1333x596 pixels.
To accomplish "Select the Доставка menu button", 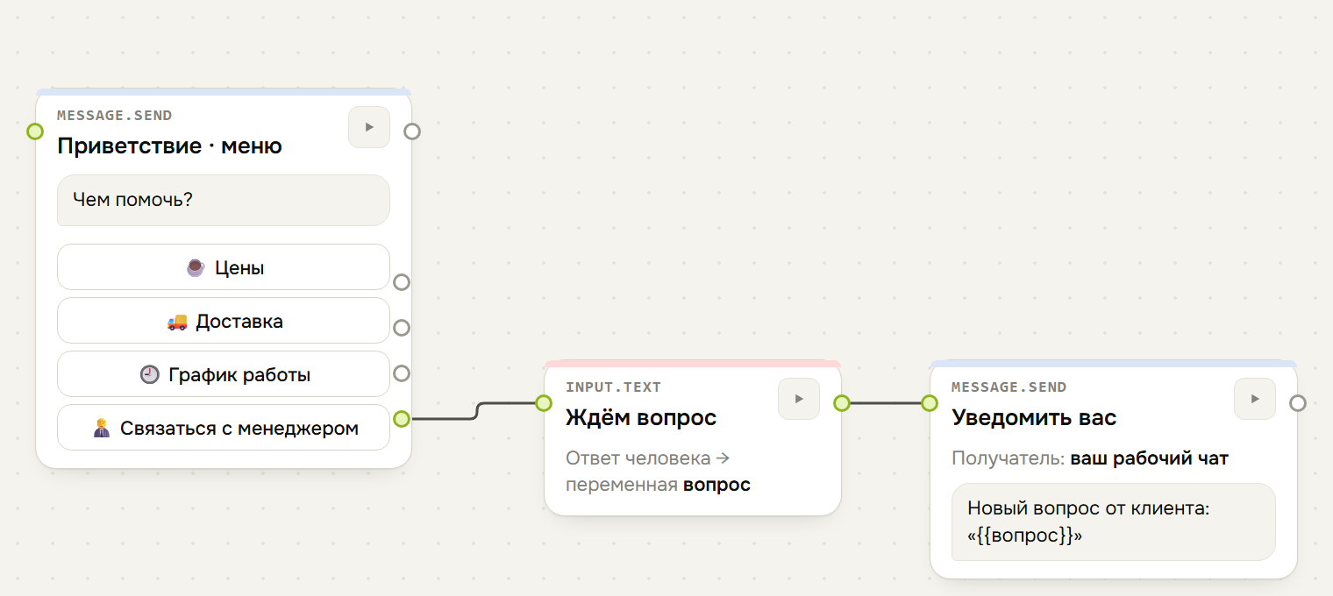I will click(x=224, y=321).
